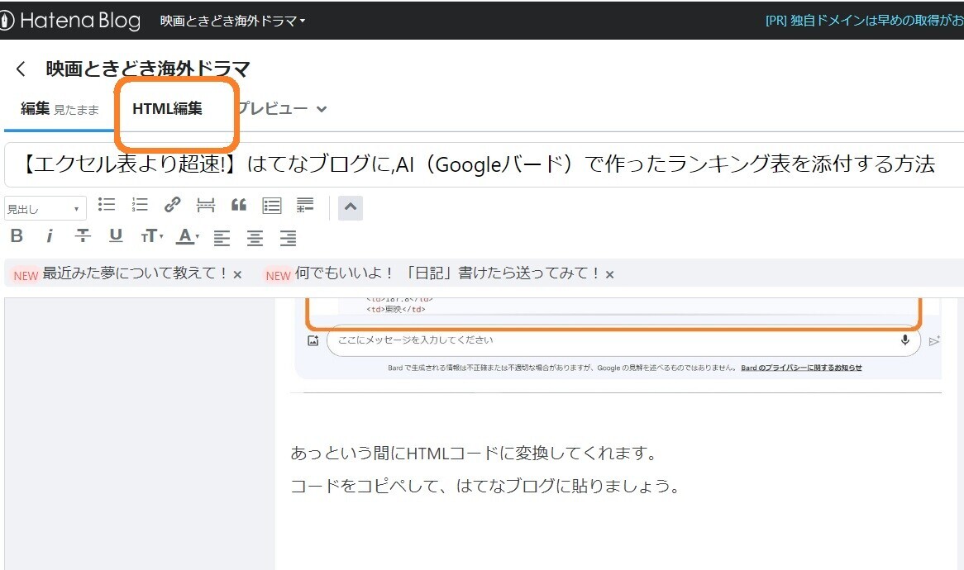Image resolution: width=964 pixels, height=570 pixels.
Task: Apply italic formatting
Action: [50, 236]
